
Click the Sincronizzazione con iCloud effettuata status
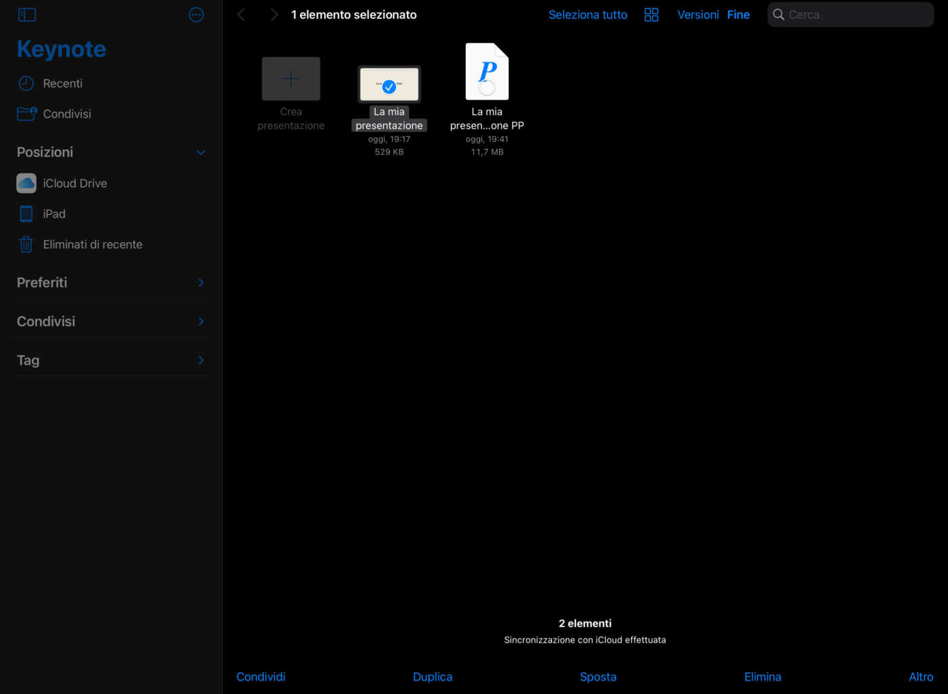point(585,640)
